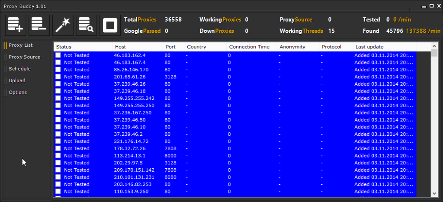This screenshot has width=443, height=202.
Task: Check the box for host 210.101.131.231
Action: [x=58, y=177]
